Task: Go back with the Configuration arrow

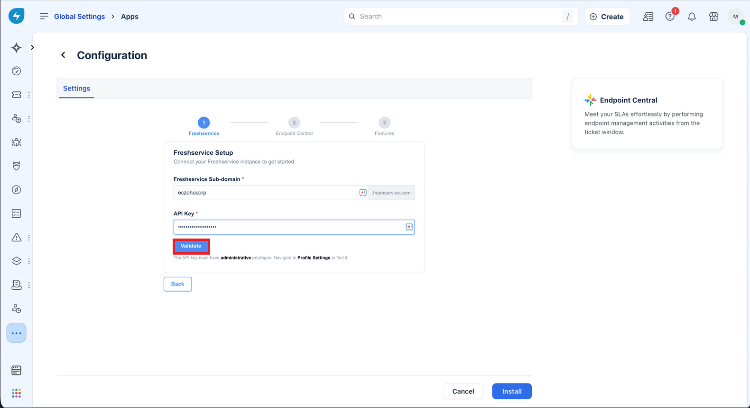Action: [63, 55]
